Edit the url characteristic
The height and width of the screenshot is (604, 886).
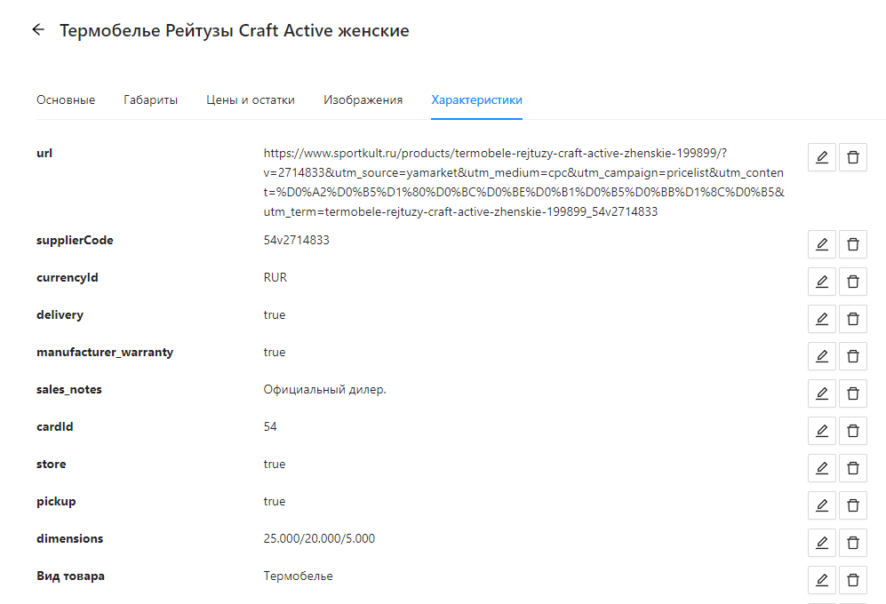pyautogui.click(x=821, y=157)
